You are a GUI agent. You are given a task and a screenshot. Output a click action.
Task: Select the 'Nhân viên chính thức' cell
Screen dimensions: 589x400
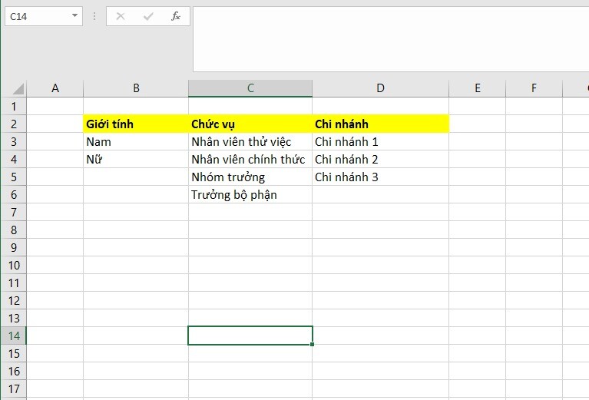coord(250,159)
